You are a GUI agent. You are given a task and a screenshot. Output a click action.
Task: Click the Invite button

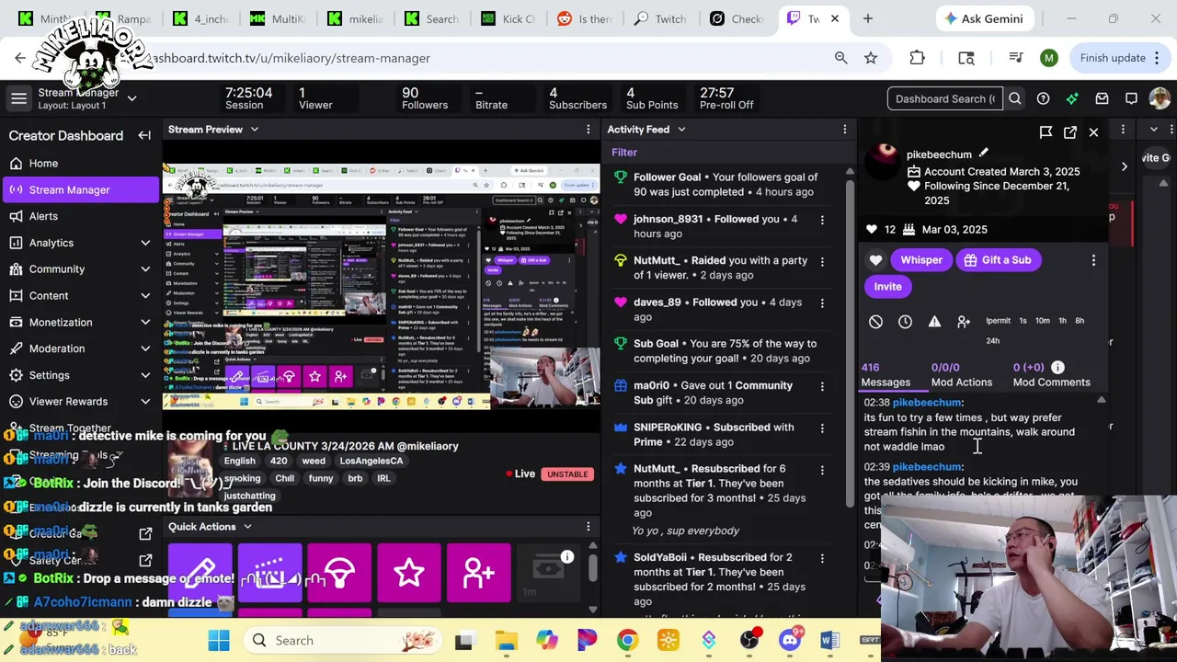point(887,287)
